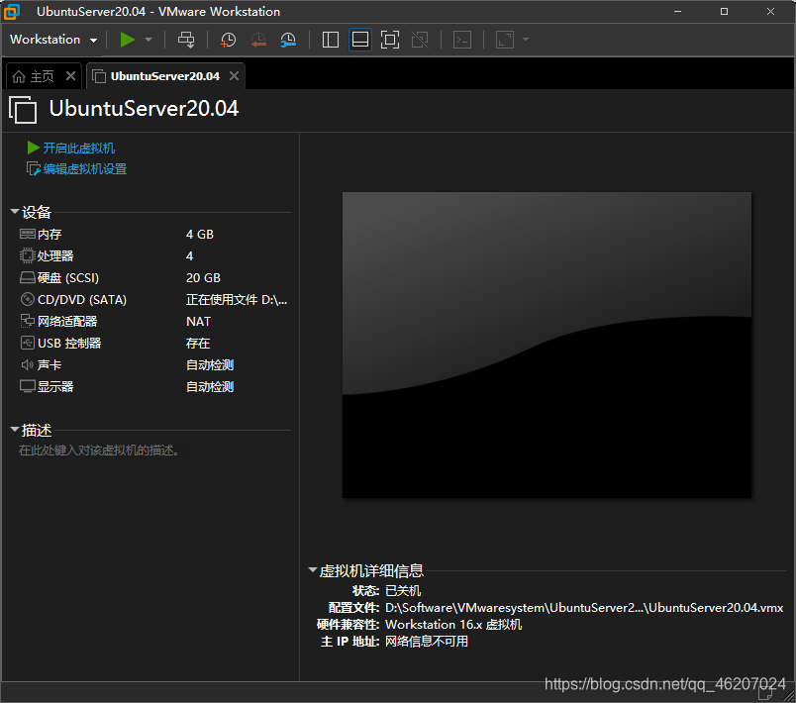This screenshot has height=703, width=796.
Task: Click the Unity mode toolbar icon
Action: pos(420,40)
